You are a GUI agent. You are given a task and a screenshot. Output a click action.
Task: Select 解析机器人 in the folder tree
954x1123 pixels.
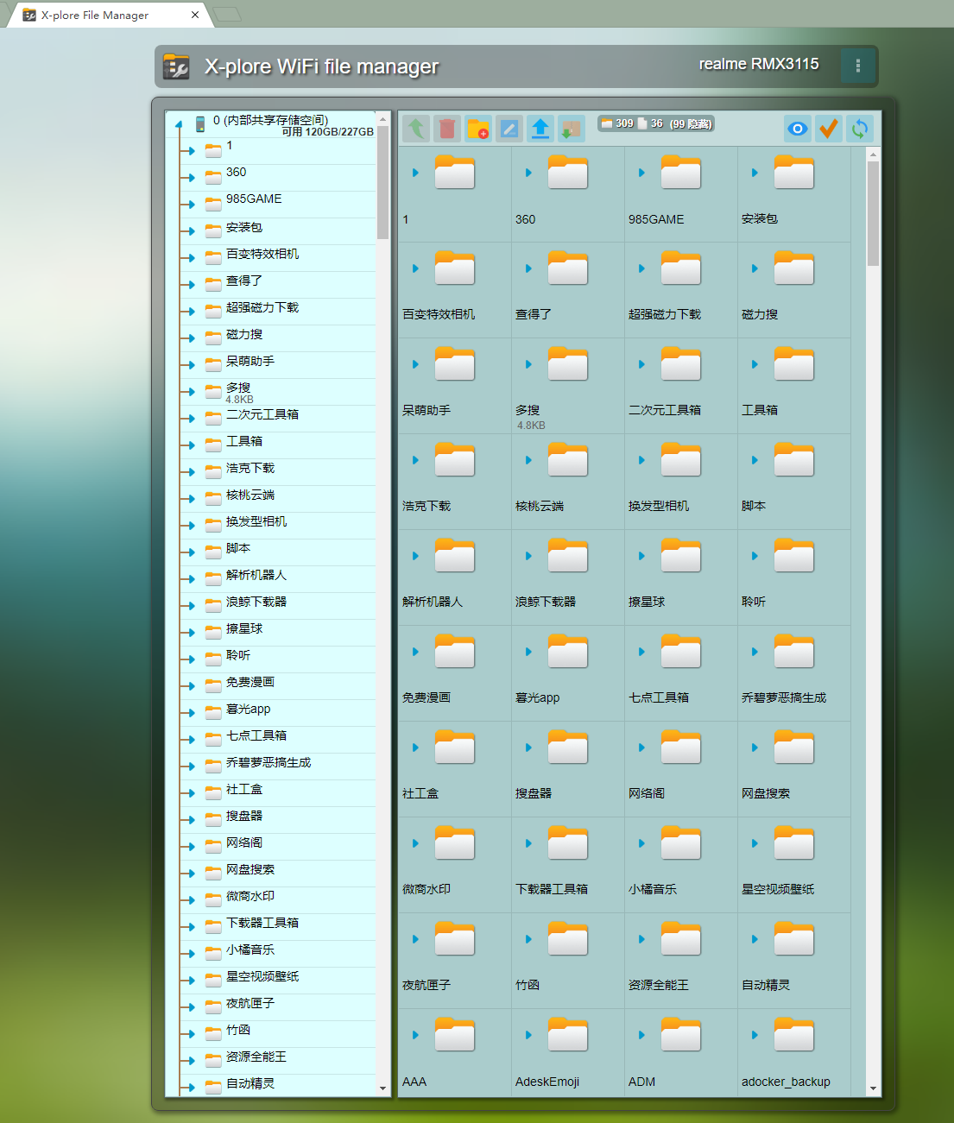point(256,575)
